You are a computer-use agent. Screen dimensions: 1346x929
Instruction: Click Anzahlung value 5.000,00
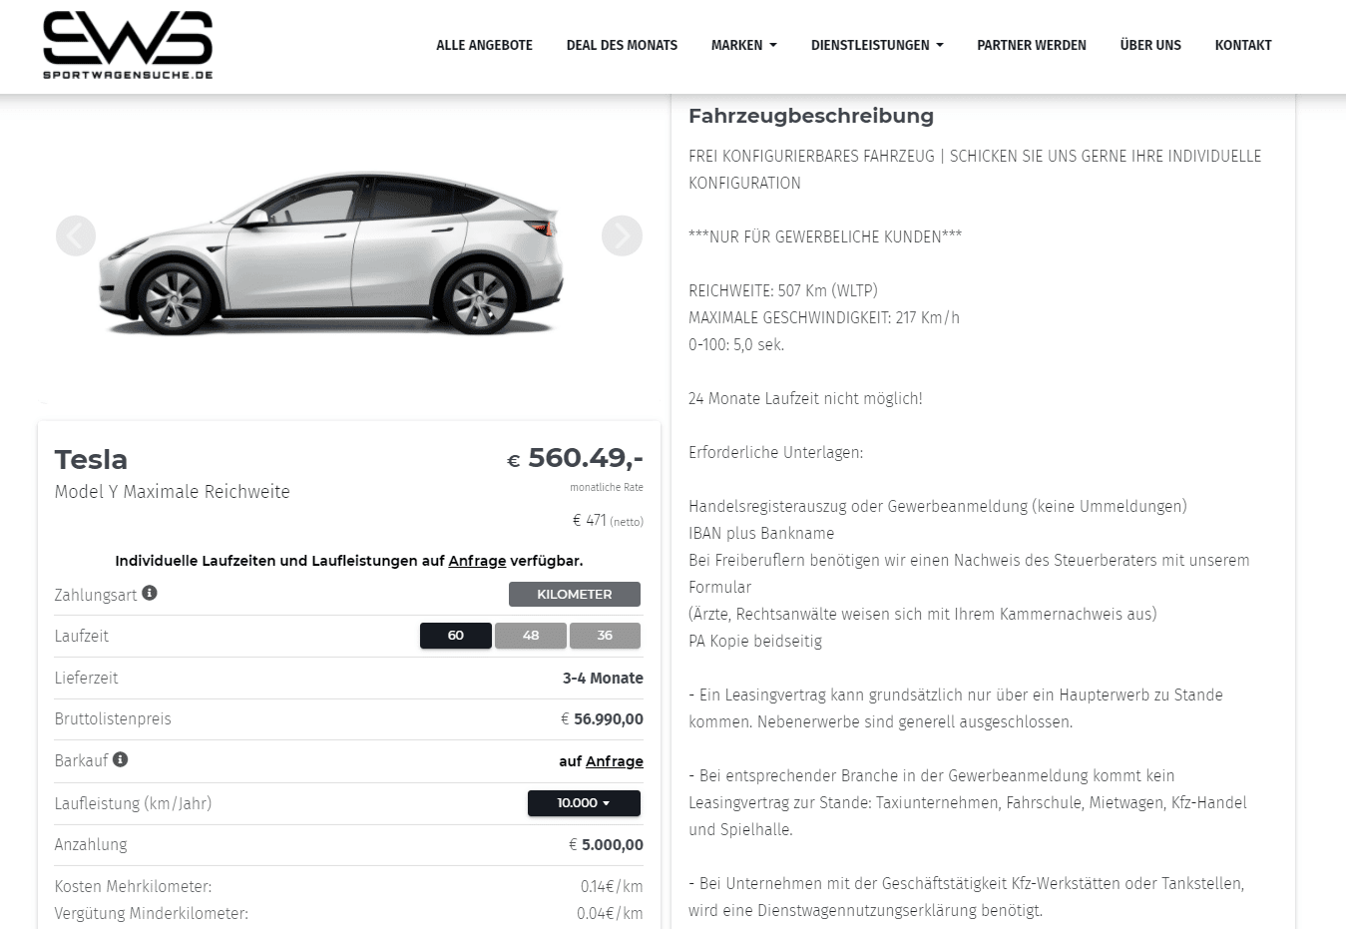(606, 844)
